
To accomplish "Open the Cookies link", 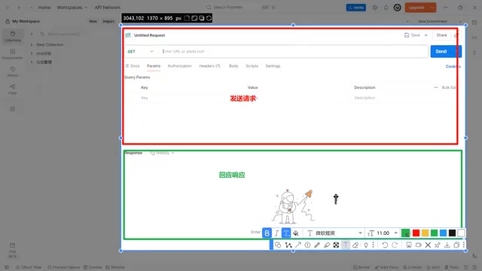I will 453,66.
